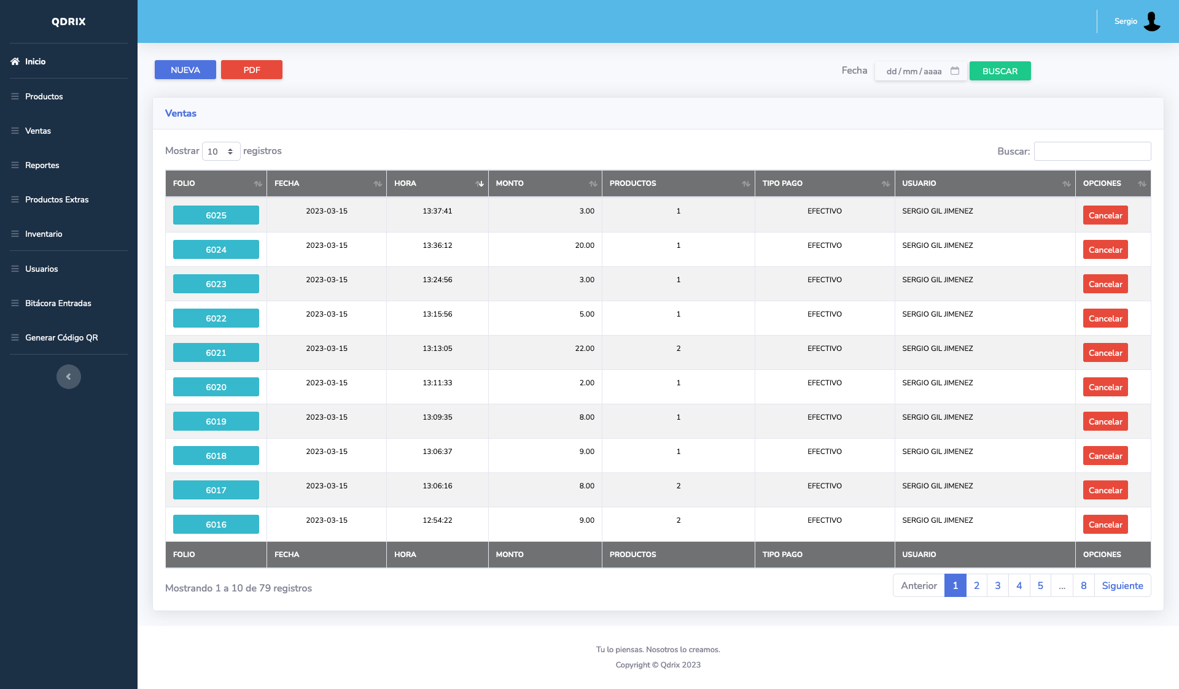Export sales with the PDF button

tap(252, 70)
